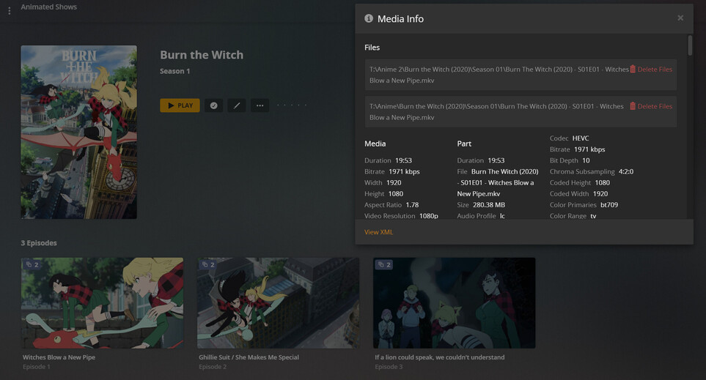
Task: Open Witches Blow a New Pipe thumbnail
Action: coord(102,302)
